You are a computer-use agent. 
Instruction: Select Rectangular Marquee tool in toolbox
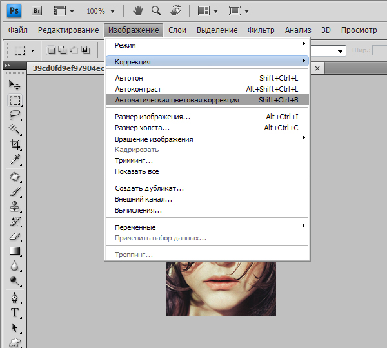pyautogui.click(x=15, y=101)
